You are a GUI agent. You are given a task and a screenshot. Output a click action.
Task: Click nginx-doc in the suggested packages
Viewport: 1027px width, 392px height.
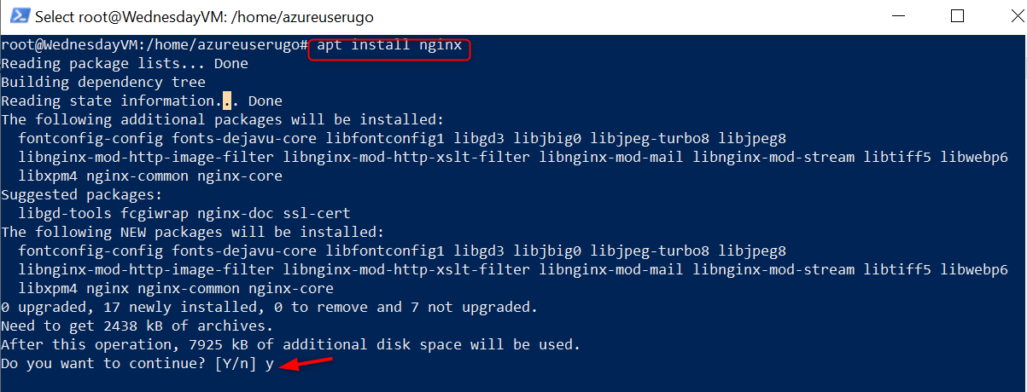pyautogui.click(x=236, y=214)
